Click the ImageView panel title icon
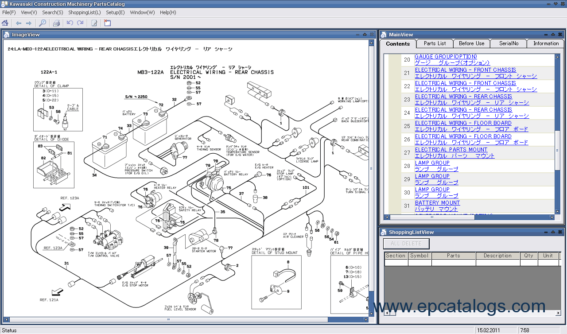567x334 pixels. pos(7,35)
